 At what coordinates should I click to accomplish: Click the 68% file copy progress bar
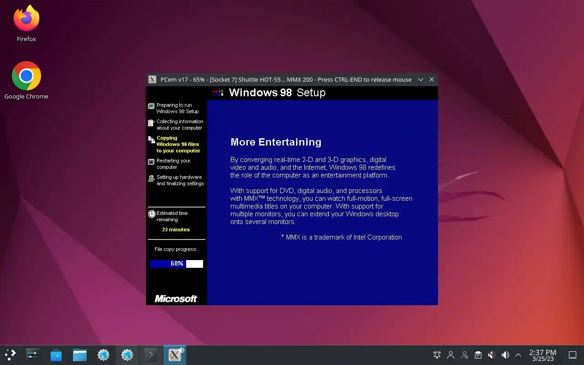(176, 264)
